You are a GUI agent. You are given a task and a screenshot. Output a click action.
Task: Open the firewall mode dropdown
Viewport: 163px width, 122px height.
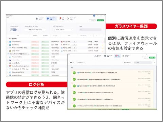pyautogui.click(x=63, y=30)
